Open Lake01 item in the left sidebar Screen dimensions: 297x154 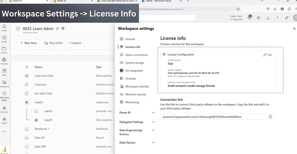(4, 120)
